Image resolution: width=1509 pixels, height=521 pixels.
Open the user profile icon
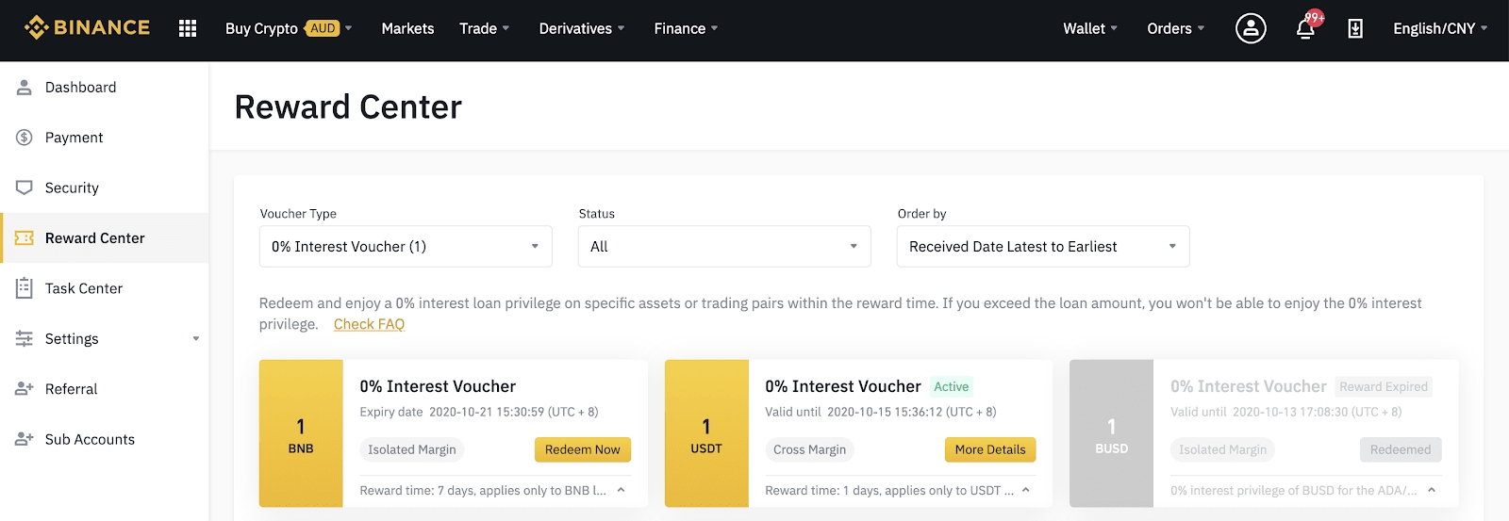pos(1251,28)
